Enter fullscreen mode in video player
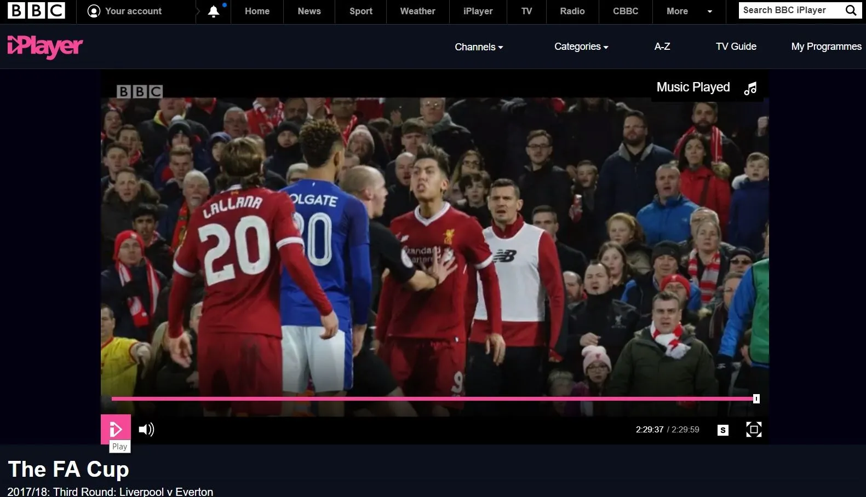Viewport: 866px width, 497px height. 754,430
